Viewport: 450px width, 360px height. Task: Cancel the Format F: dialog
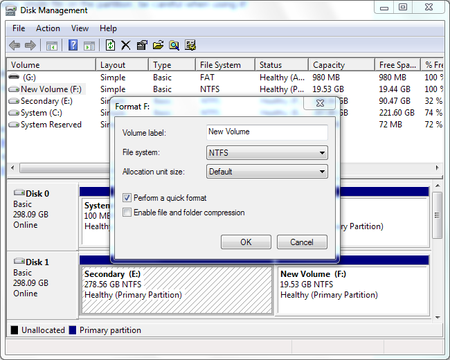302,242
